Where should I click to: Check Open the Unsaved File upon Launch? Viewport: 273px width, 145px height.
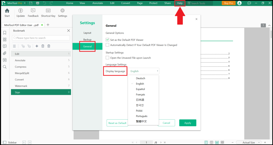pyautogui.click(x=107, y=58)
